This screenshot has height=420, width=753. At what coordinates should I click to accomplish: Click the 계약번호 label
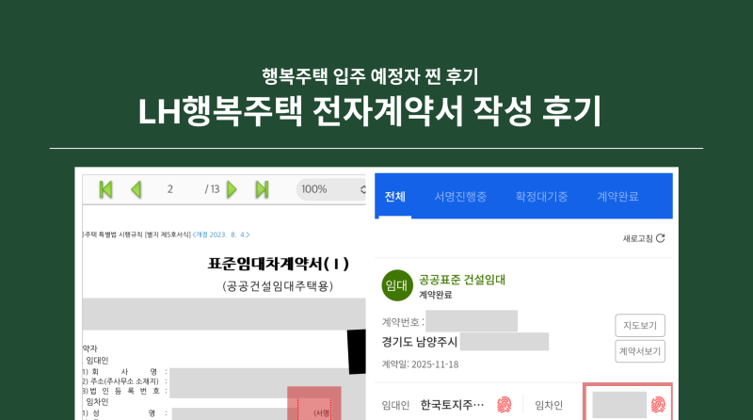403,321
